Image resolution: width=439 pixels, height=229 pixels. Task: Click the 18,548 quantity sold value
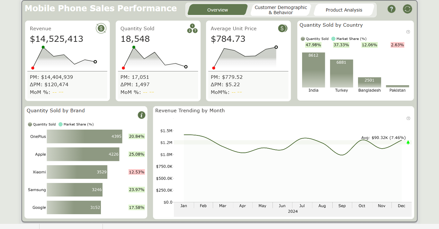[x=135, y=39]
